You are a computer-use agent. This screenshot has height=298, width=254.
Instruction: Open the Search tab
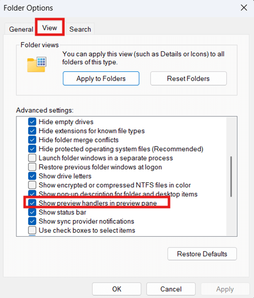pyautogui.click(x=80, y=29)
